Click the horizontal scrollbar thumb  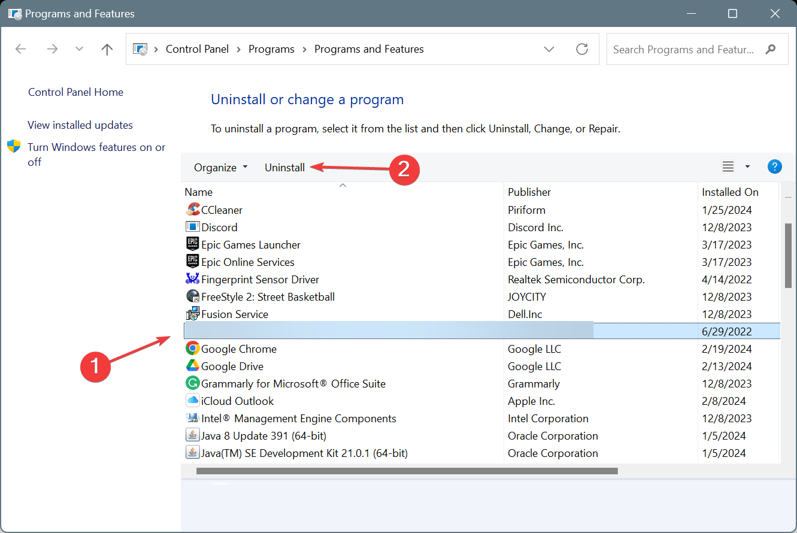pos(407,471)
